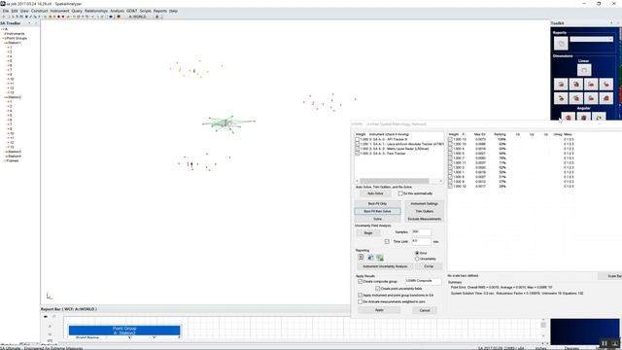Click the Samples input field
622x350 pixels.
(x=421, y=231)
